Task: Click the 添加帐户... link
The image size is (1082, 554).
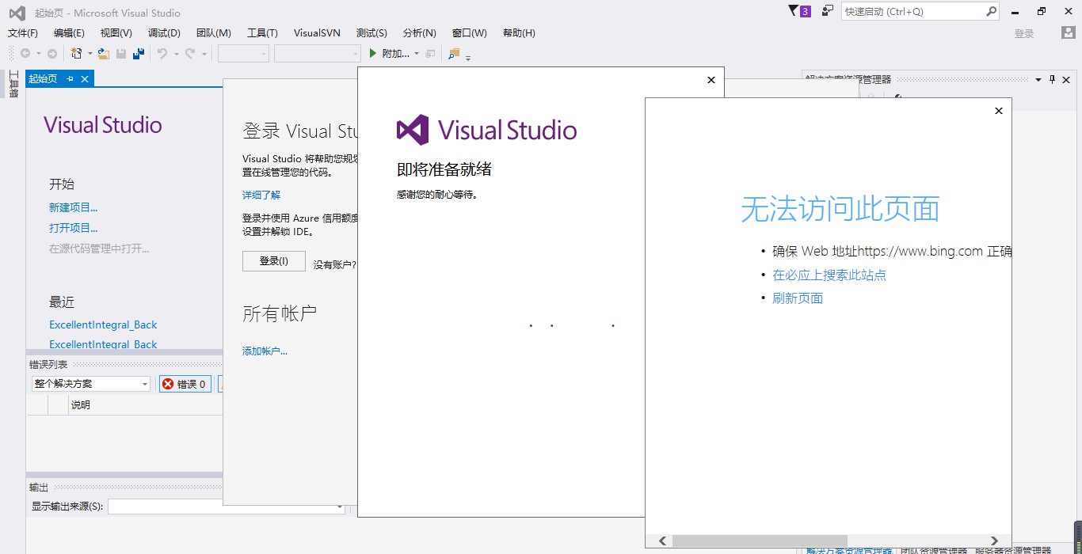Action: pyautogui.click(x=265, y=351)
